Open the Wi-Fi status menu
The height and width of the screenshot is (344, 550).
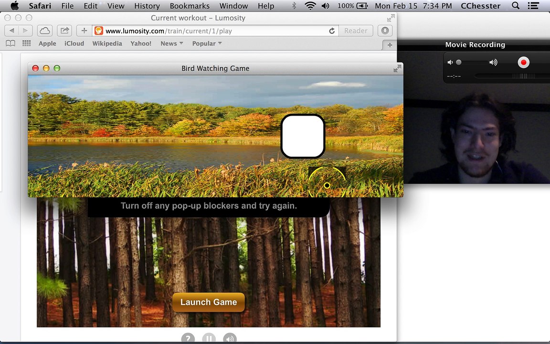310,6
